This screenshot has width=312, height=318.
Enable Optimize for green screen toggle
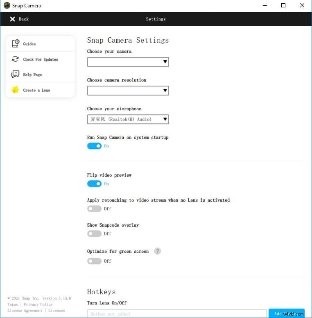(x=94, y=261)
